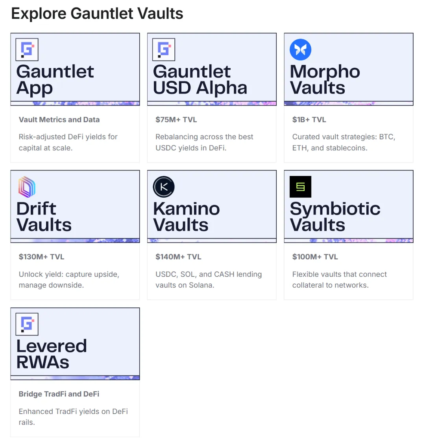Click the Bridge TradFi and DeFi heading

coord(59,394)
